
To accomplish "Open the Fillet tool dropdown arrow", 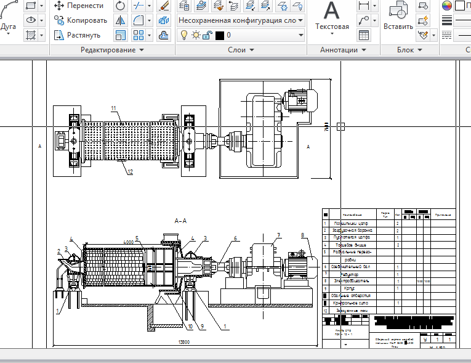I will [149, 20].
